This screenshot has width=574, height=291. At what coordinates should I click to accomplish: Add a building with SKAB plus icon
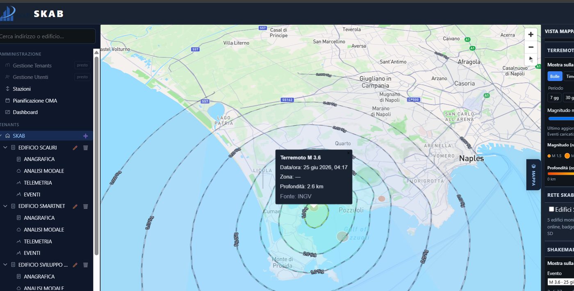pyautogui.click(x=85, y=136)
